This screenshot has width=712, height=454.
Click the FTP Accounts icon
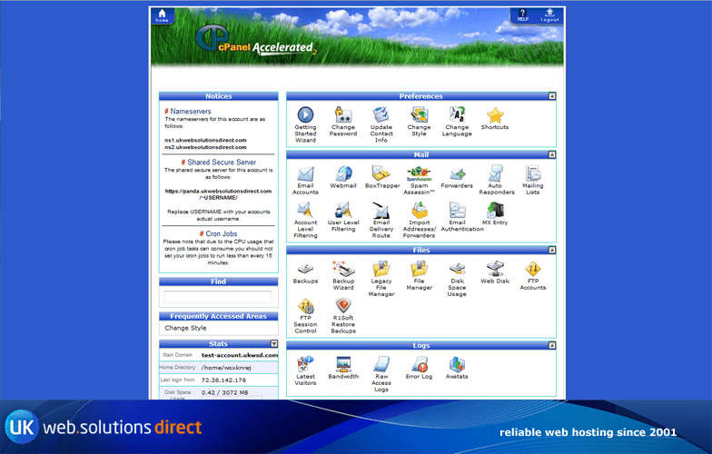tap(532, 269)
